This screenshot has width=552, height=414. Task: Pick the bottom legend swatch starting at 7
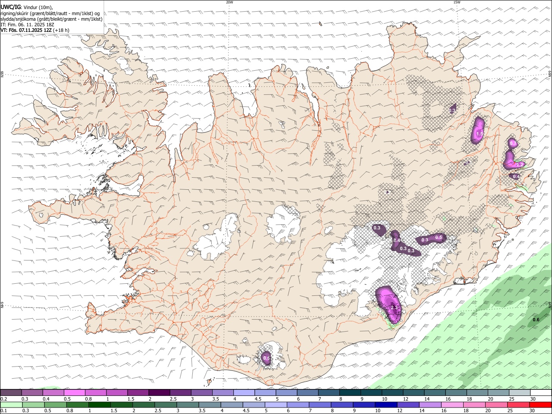(320, 405)
